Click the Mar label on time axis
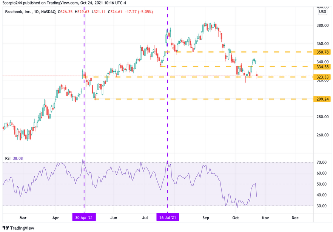The width and height of the screenshot is (333, 232). [x=23, y=218]
